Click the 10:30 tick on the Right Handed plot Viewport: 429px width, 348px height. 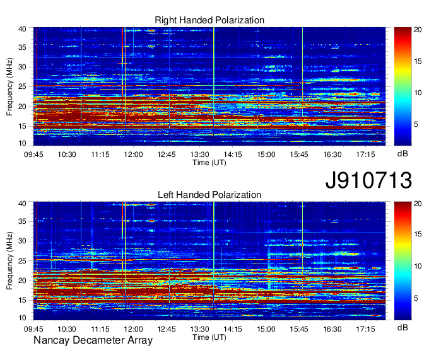coord(67,154)
